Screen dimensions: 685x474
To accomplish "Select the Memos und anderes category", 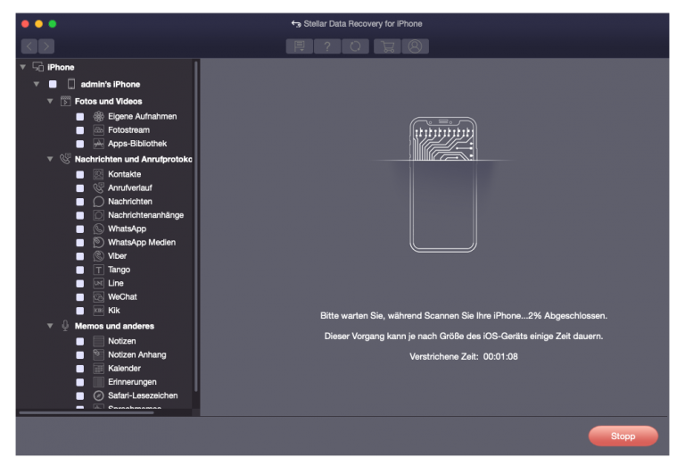I will (114, 326).
